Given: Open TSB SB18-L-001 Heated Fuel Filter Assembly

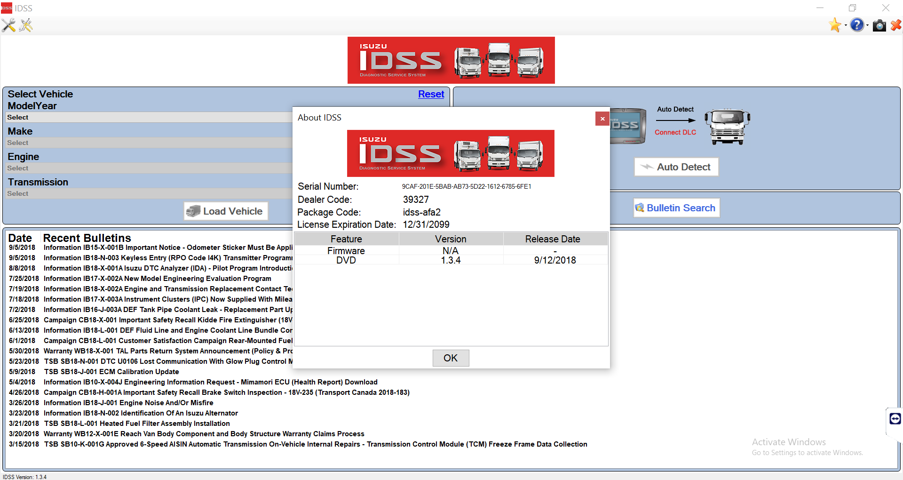Looking at the screenshot, I should 137,424.
